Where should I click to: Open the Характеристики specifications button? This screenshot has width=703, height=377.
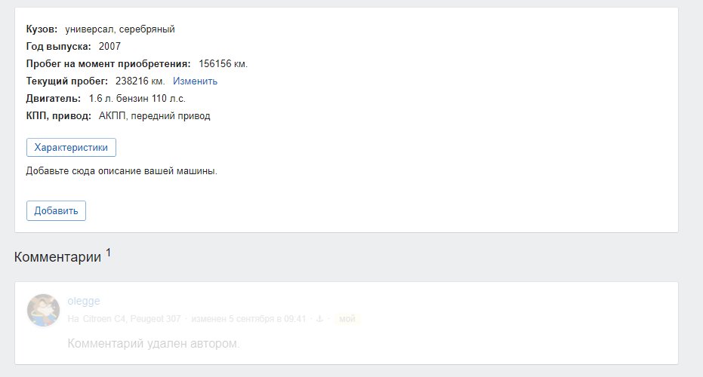tap(71, 147)
